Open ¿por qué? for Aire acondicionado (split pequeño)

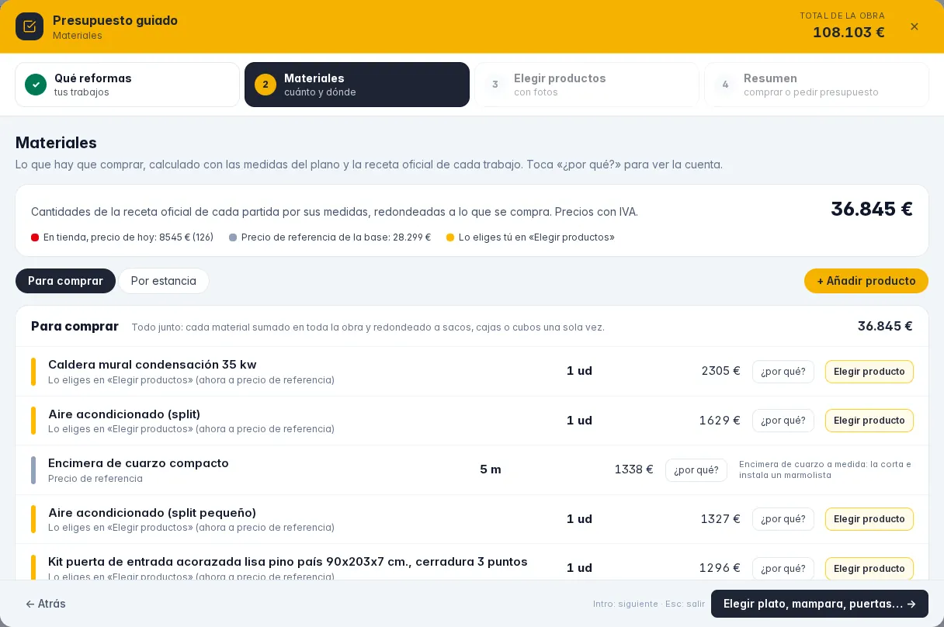(x=783, y=519)
